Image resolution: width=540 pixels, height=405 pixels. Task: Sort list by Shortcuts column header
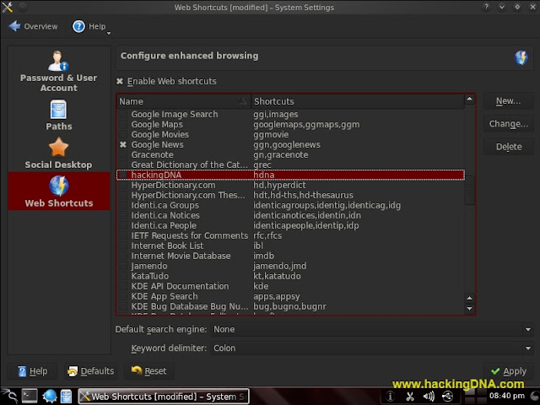coord(358,101)
